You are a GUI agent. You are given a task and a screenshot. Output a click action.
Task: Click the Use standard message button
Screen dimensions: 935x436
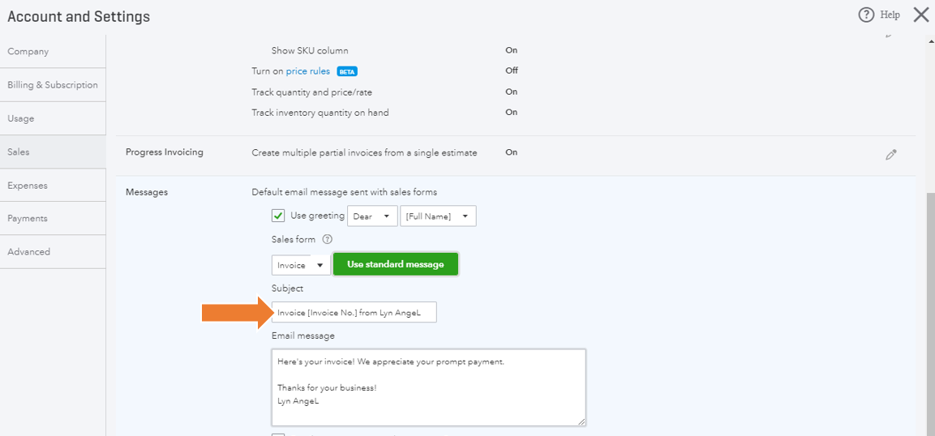396,264
